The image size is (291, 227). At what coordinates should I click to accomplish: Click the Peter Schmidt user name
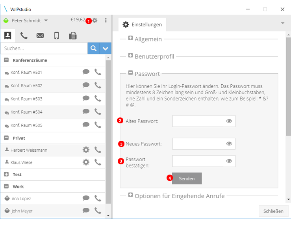[26, 20]
